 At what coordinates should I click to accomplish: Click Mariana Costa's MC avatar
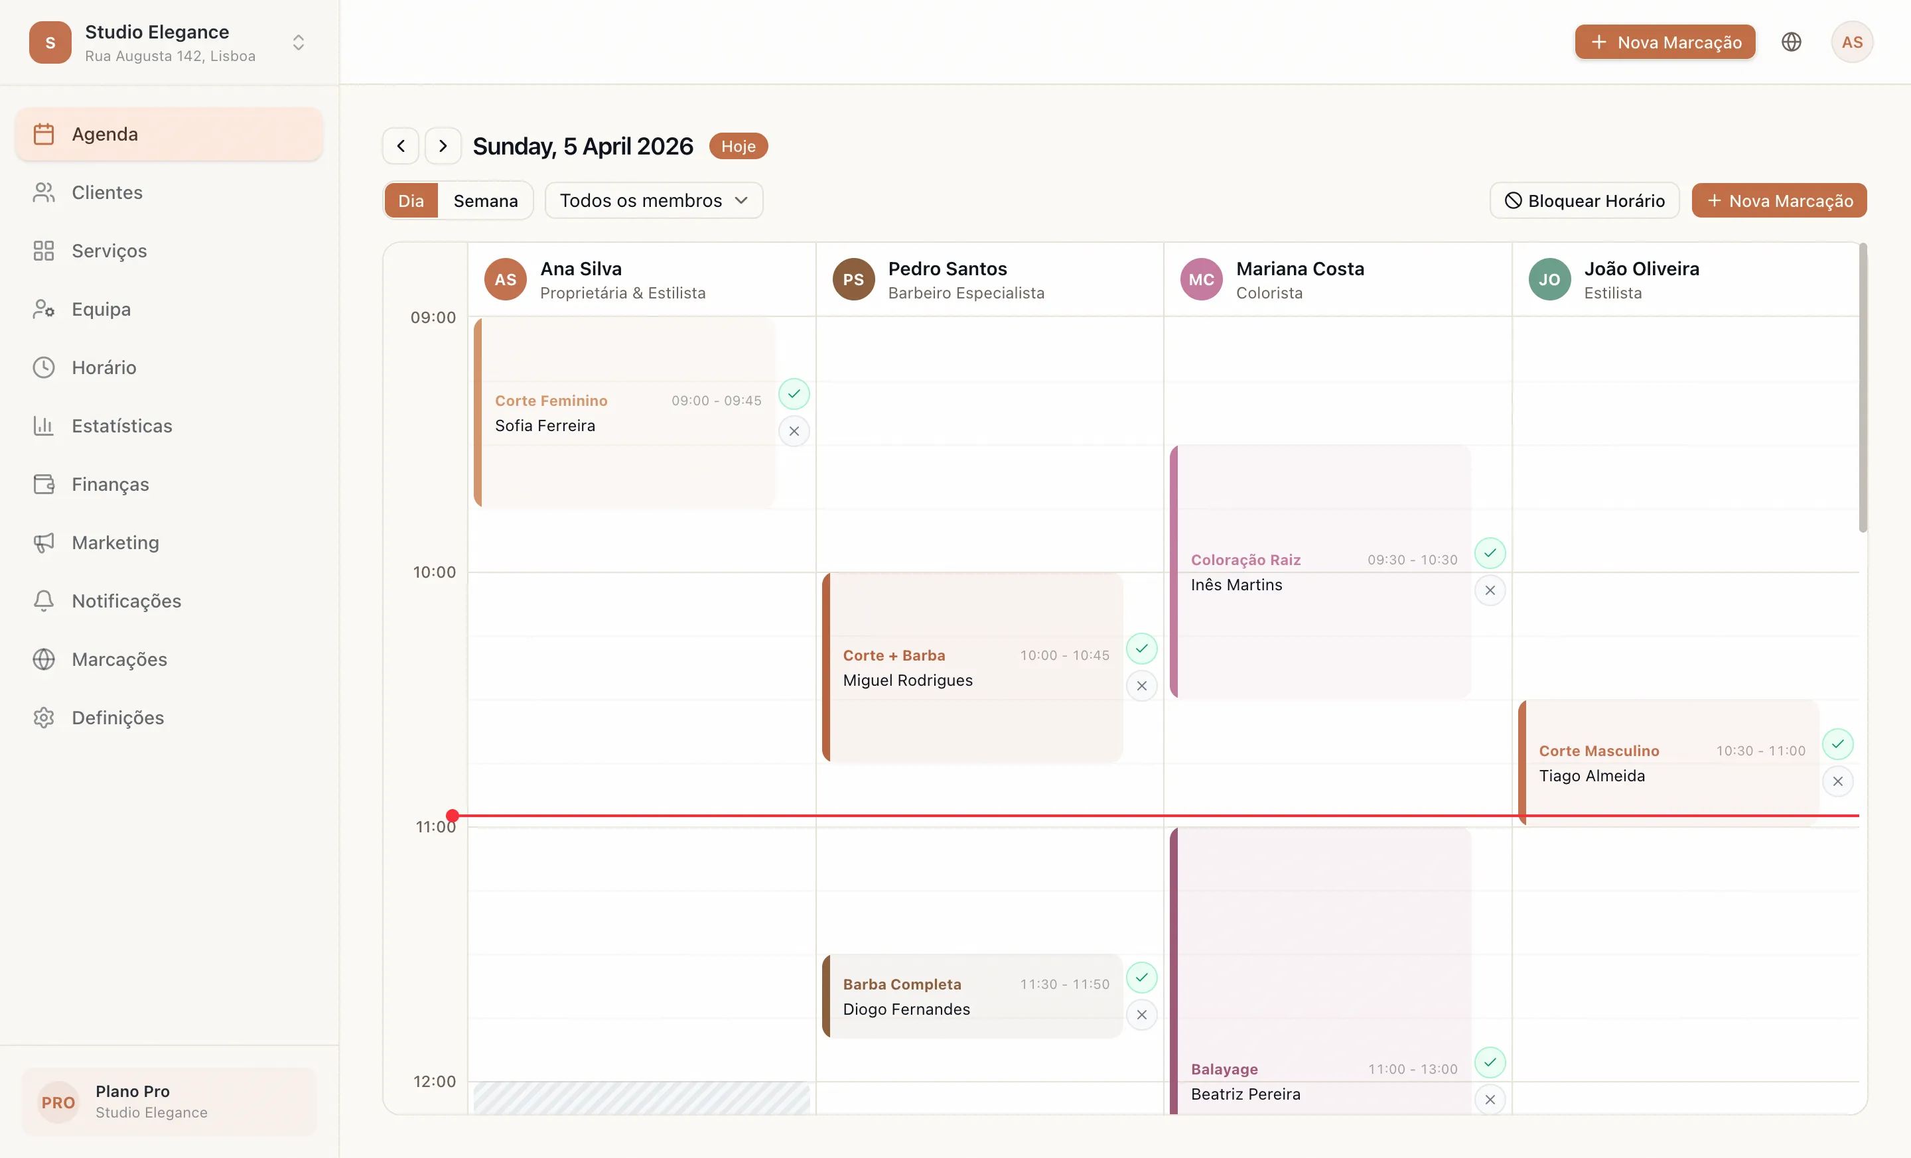click(x=1202, y=279)
